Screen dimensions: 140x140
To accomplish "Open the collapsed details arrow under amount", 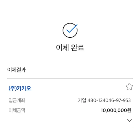I will click(x=129, y=120).
